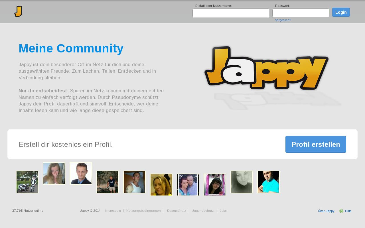Image resolution: width=365 pixels, height=228 pixels.
Task: Open profile photo of man in cyan shirt
Action: coord(268,182)
